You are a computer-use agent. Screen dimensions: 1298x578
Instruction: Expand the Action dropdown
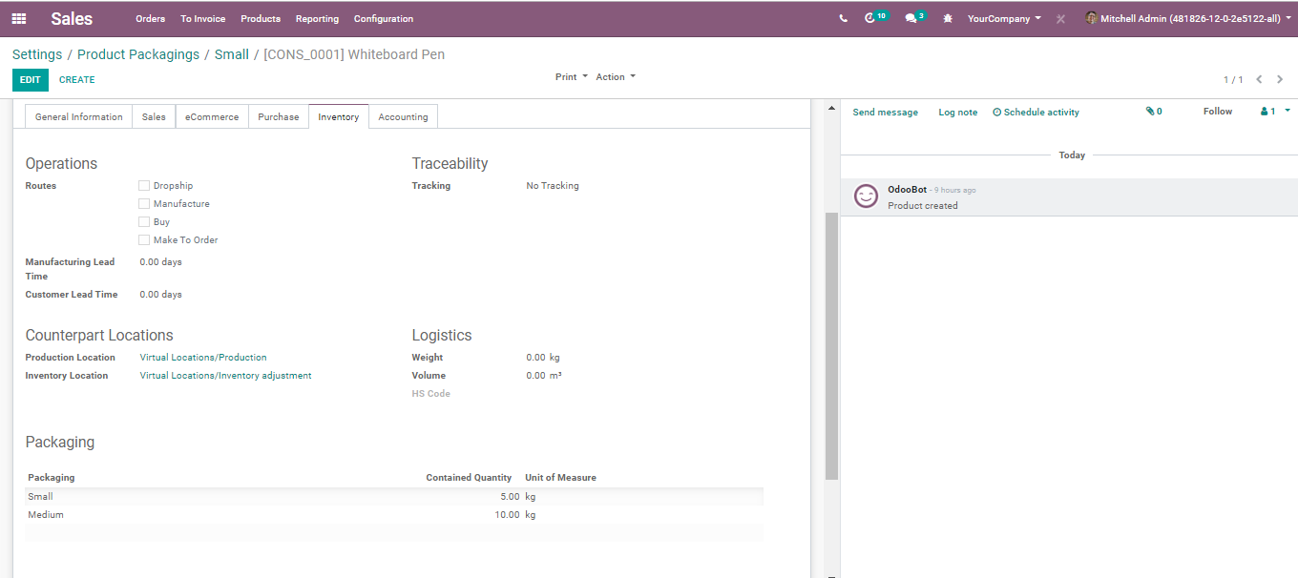615,77
